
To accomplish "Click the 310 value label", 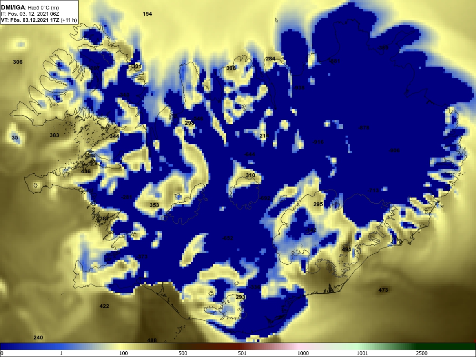I will [250, 175].
